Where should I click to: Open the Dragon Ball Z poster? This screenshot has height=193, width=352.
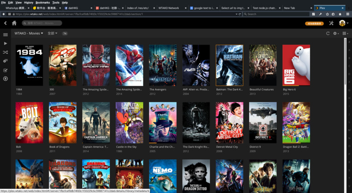296,123
